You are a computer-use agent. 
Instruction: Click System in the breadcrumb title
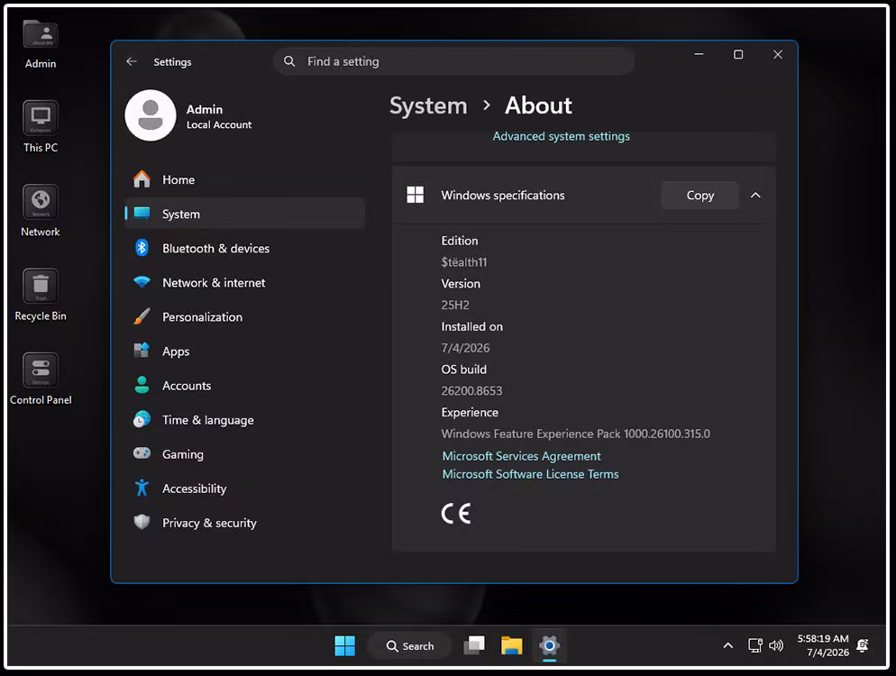pyautogui.click(x=428, y=105)
